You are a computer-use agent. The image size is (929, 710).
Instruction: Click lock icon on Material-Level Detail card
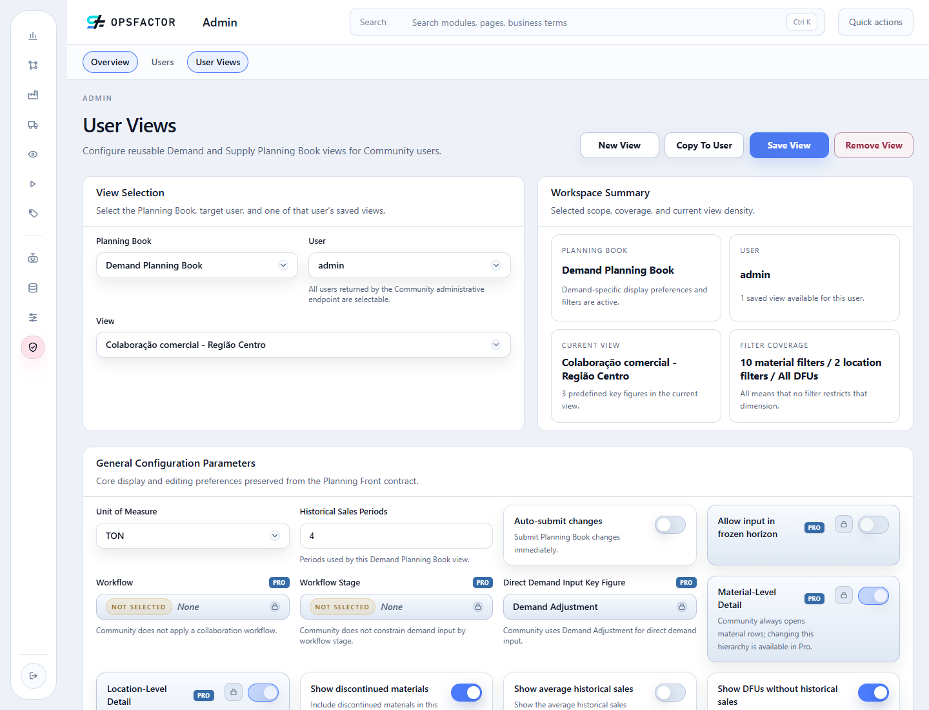pos(844,595)
